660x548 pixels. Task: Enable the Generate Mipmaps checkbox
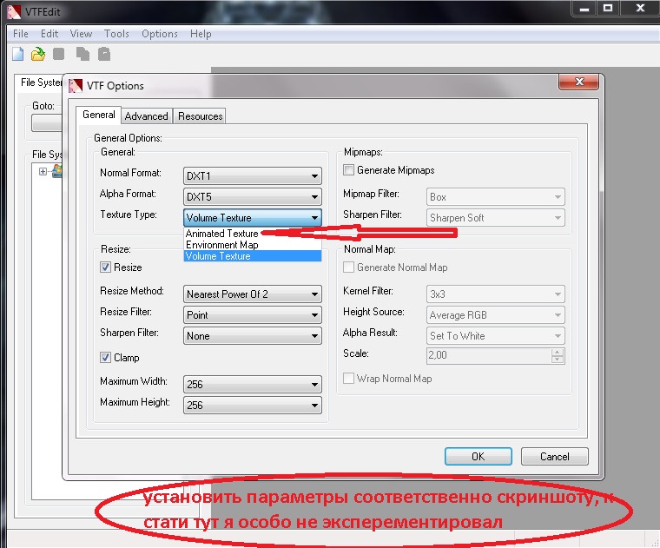tap(348, 170)
